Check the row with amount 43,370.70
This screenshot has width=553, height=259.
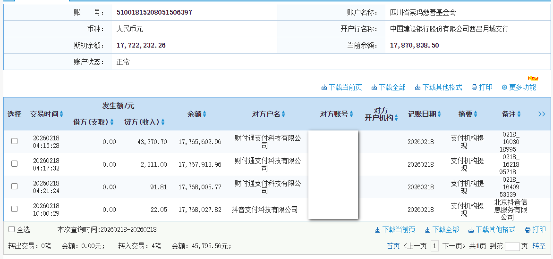tap(14, 141)
